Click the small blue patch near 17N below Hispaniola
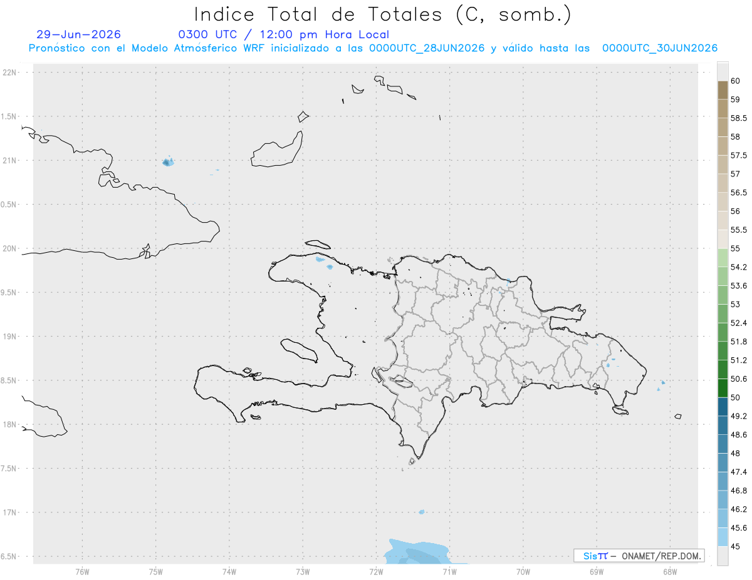Image resolution: width=752 pixels, height=580 pixels. tap(422, 512)
